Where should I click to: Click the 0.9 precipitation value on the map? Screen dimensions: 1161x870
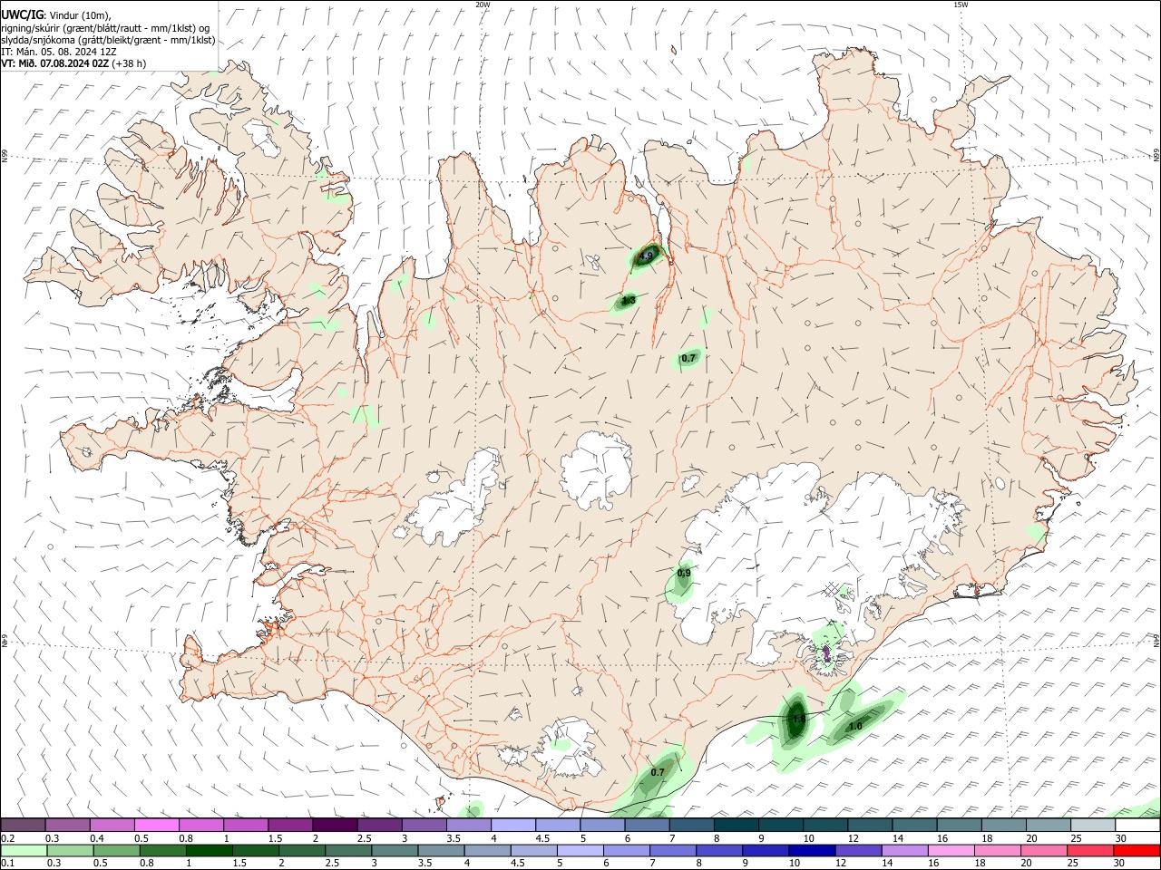tap(684, 573)
